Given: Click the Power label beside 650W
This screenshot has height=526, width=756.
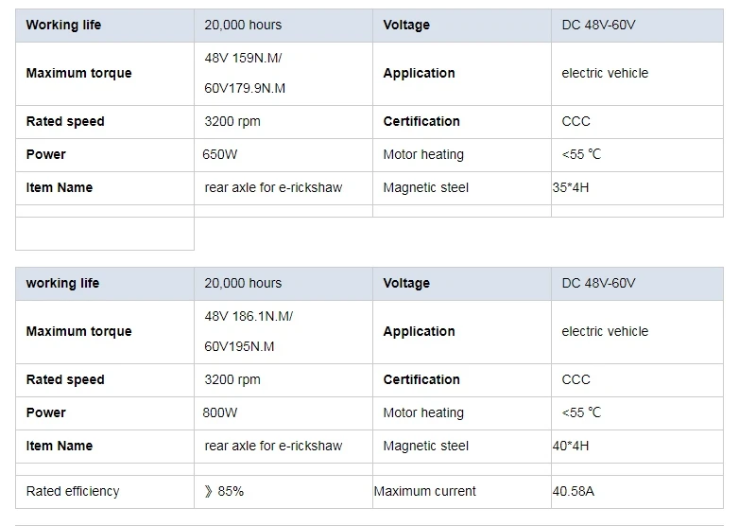Looking at the screenshot, I should 45,154.
